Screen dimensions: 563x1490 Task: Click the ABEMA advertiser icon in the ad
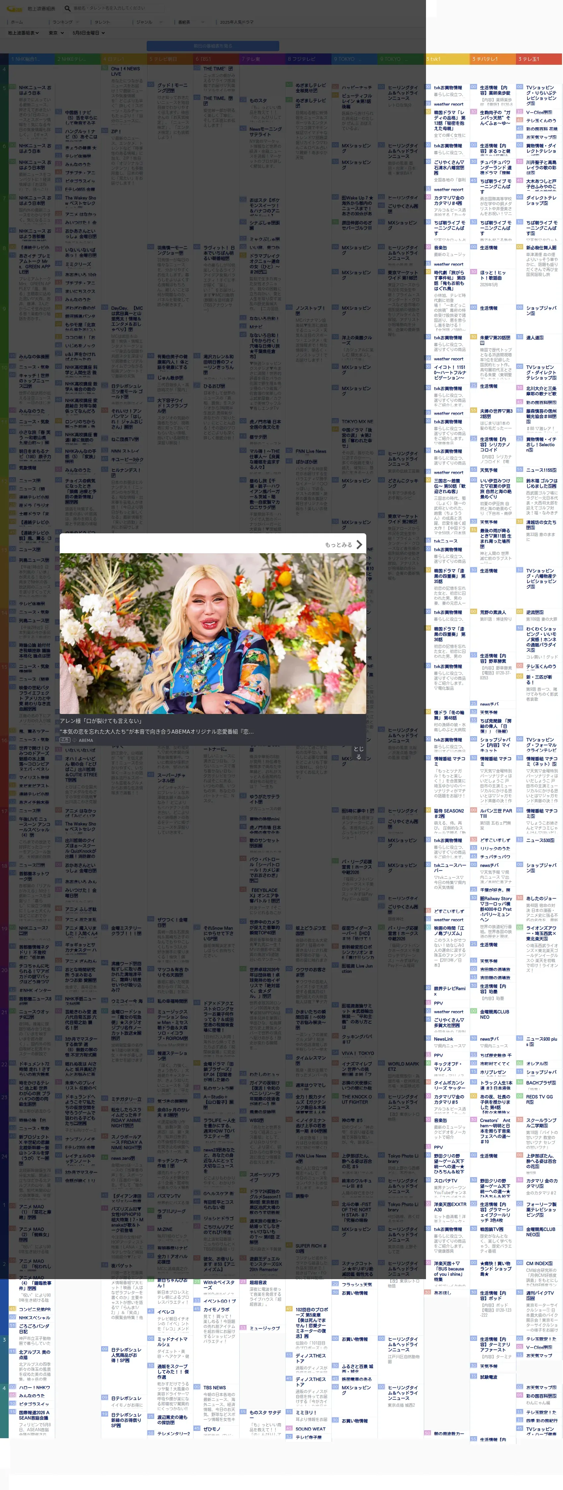(75, 740)
